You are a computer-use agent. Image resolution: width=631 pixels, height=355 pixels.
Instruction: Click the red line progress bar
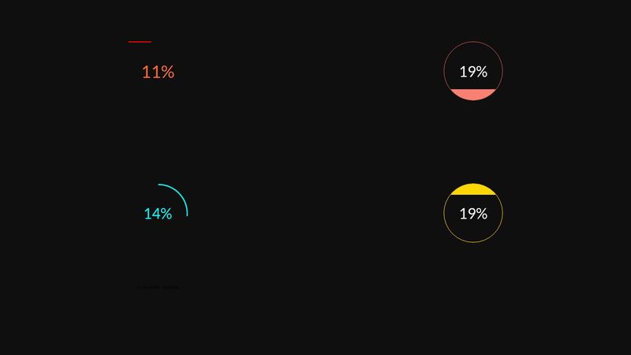click(x=140, y=42)
